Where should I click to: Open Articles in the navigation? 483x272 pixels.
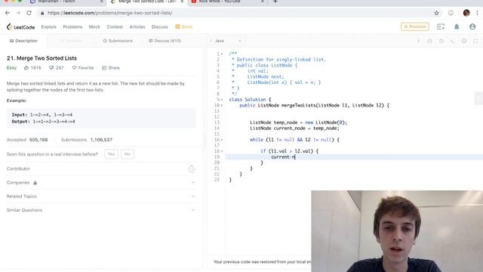coord(137,27)
